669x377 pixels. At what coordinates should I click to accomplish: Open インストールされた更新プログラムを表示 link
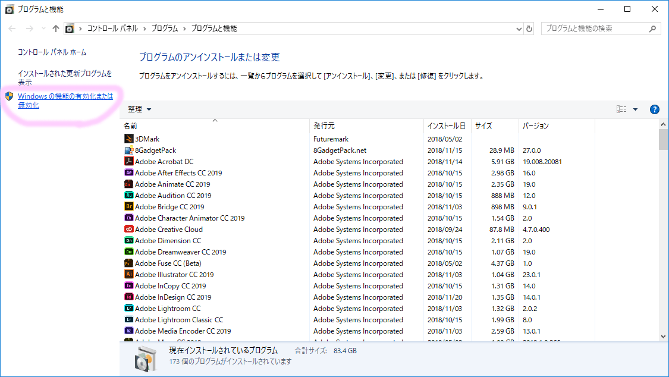coord(65,78)
